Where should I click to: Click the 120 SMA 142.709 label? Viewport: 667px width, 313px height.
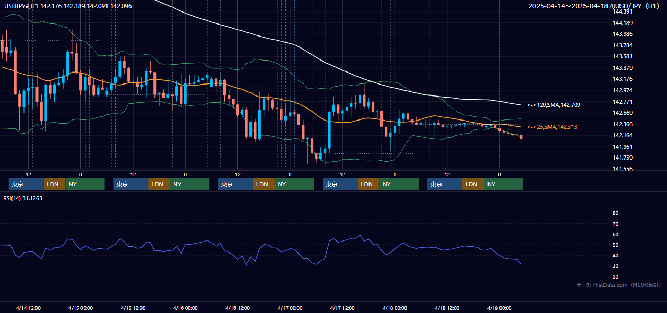click(x=553, y=105)
